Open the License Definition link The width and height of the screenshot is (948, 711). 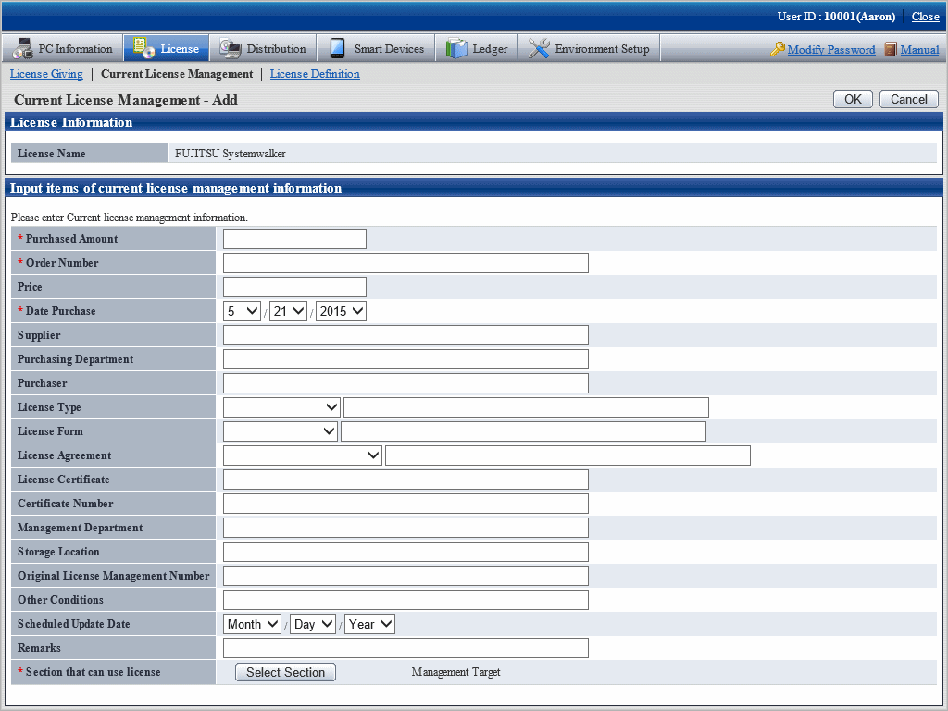[x=315, y=74]
